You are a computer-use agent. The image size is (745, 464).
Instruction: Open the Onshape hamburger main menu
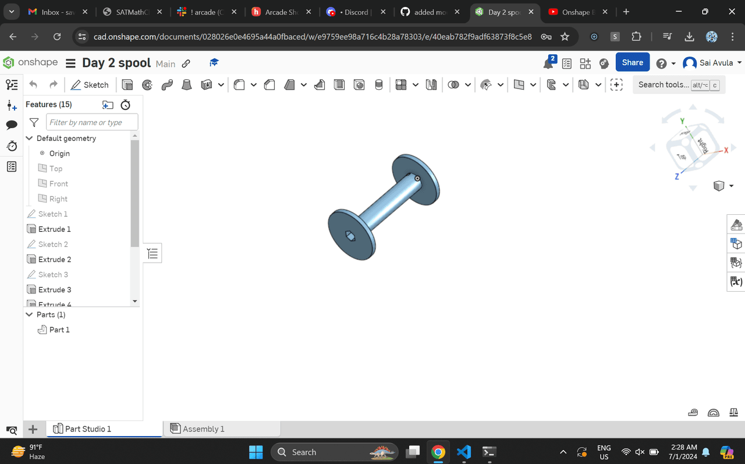click(x=70, y=63)
